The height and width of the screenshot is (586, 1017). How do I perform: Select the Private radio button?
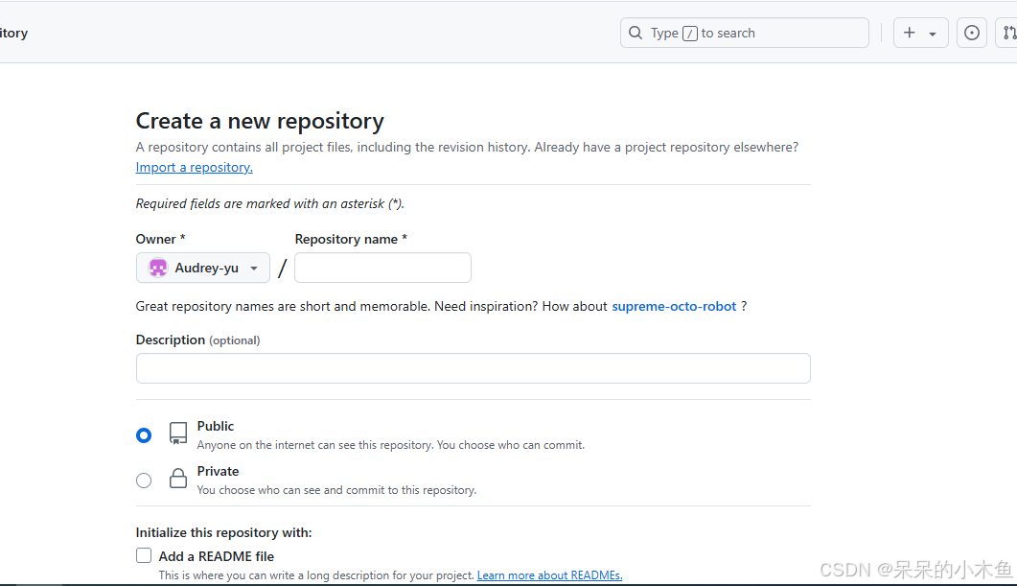(144, 481)
